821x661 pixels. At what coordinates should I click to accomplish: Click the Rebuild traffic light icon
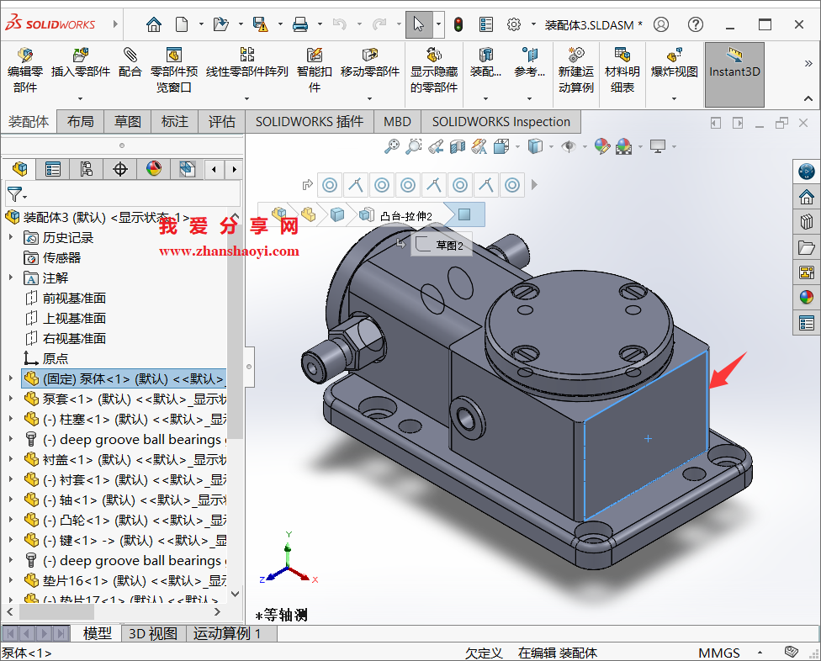[x=458, y=24]
